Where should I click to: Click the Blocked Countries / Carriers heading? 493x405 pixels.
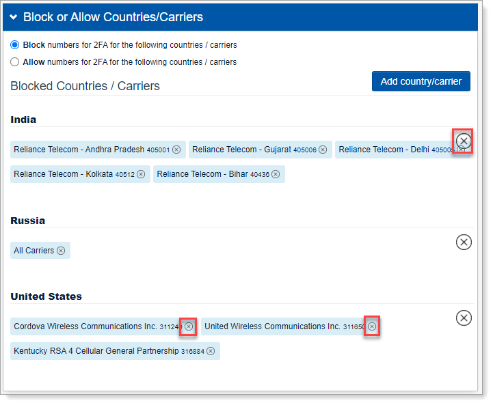85,86
